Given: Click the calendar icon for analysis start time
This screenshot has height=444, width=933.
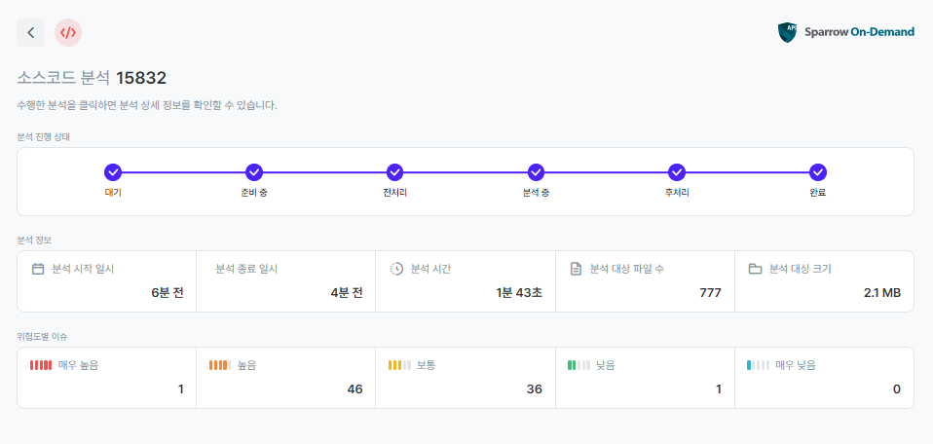Looking at the screenshot, I should [39, 269].
